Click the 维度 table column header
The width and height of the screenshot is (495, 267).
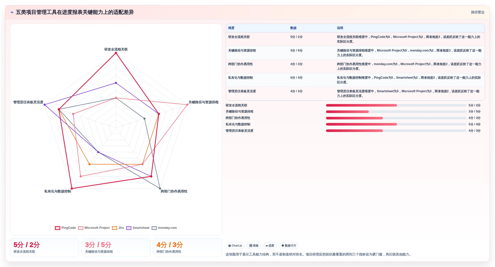pyautogui.click(x=231, y=28)
